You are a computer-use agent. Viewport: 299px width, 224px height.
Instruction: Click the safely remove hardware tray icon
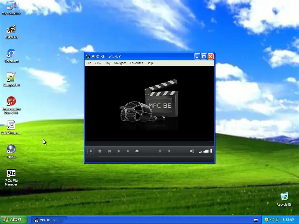277,220
